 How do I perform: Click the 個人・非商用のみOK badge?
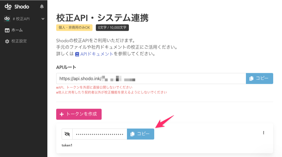74,27
